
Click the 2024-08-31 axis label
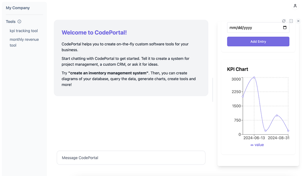[x=279, y=138]
